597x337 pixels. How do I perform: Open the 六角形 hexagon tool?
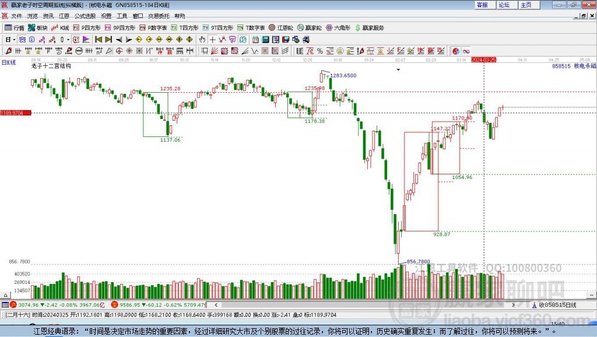click(338, 28)
